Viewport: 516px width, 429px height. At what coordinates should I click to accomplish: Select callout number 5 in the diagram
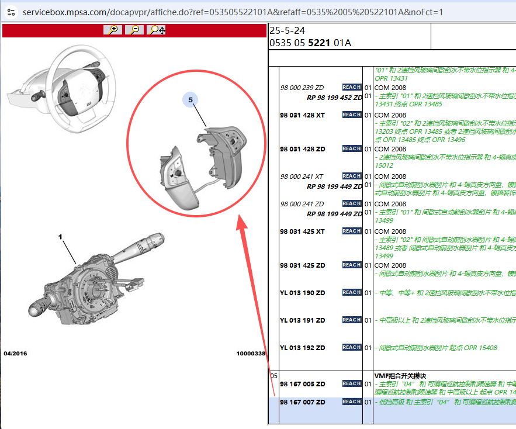click(190, 100)
